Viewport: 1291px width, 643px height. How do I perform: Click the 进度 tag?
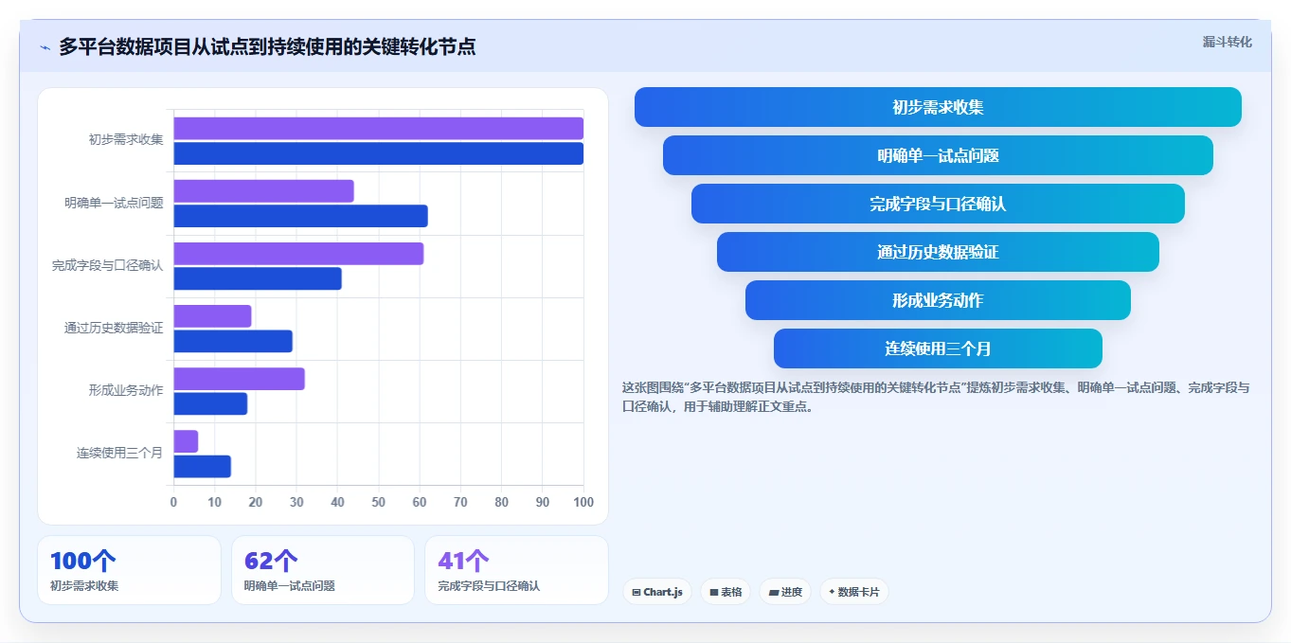point(785,592)
